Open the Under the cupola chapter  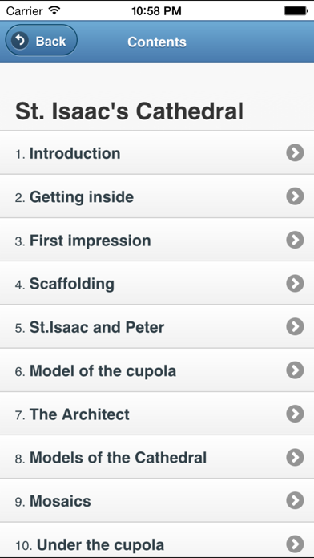[x=157, y=540]
